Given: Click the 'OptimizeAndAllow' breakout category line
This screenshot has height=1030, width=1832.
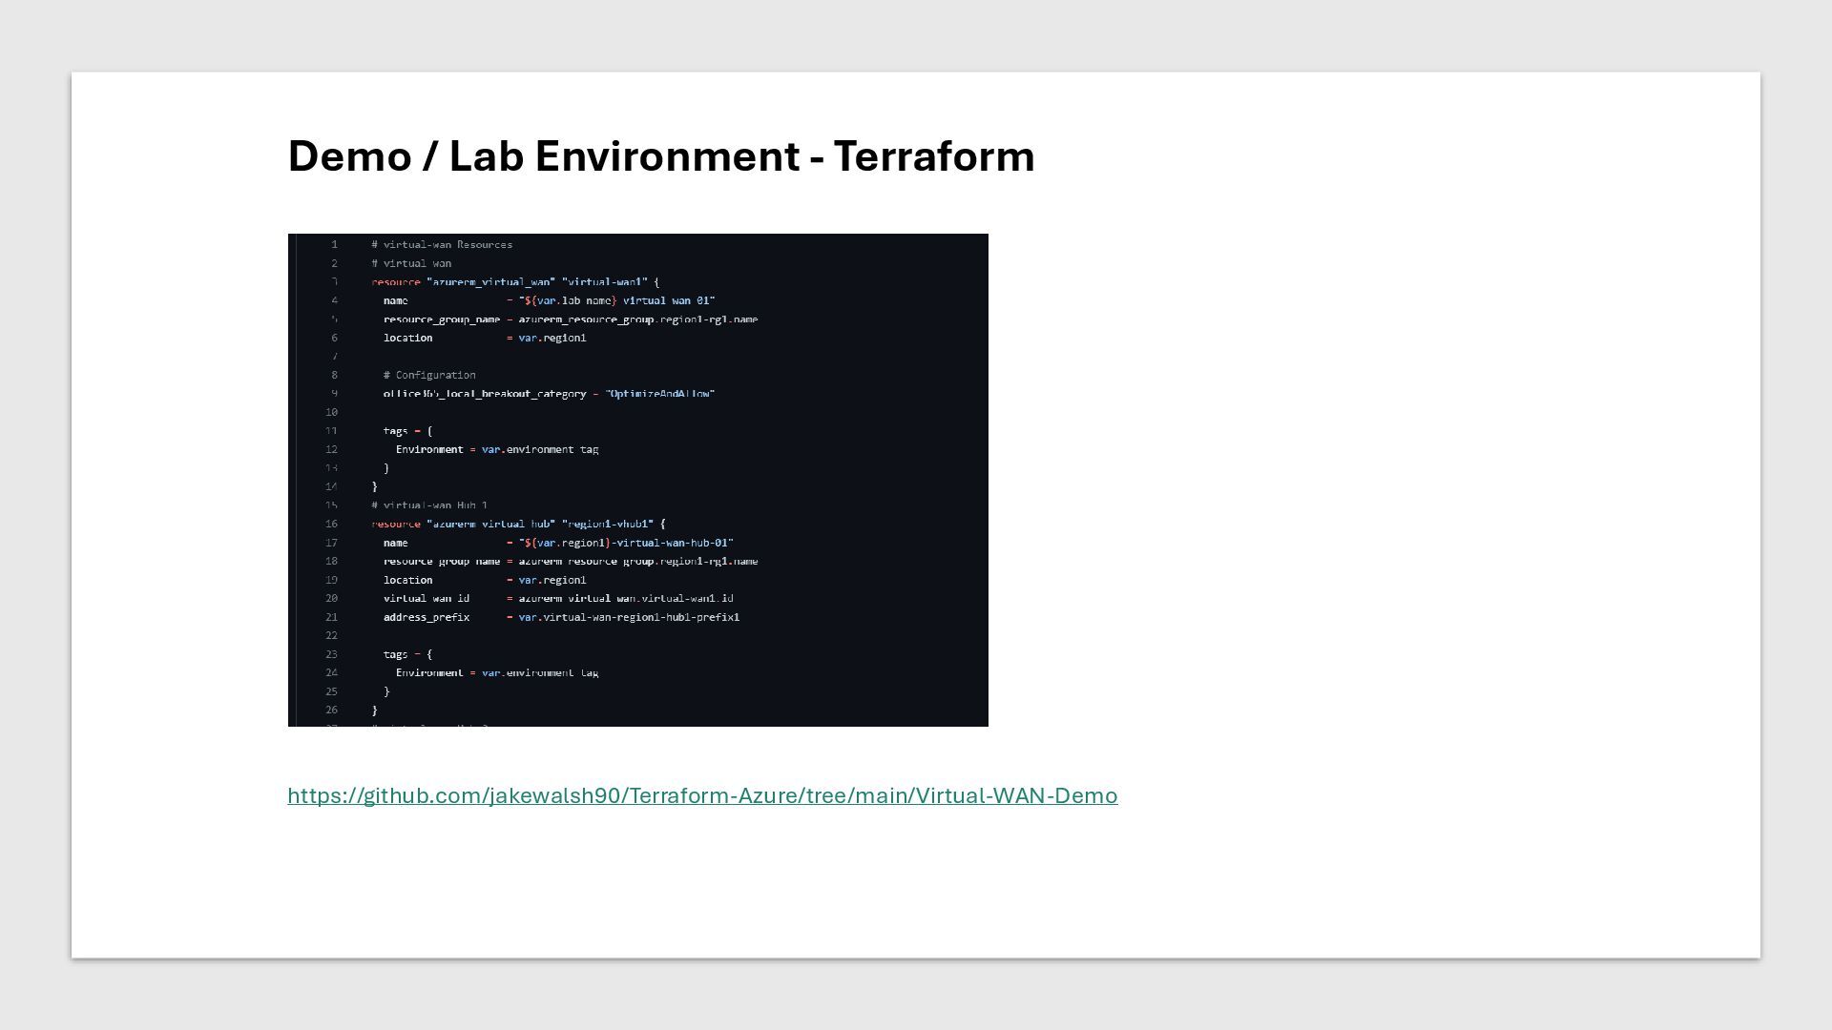Looking at the screenshot, I should [549, 394].
